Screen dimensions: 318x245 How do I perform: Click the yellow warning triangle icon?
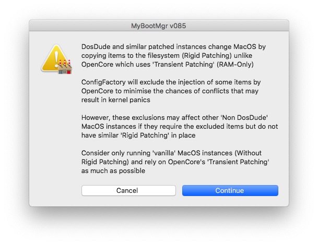[x=56, y=59]
